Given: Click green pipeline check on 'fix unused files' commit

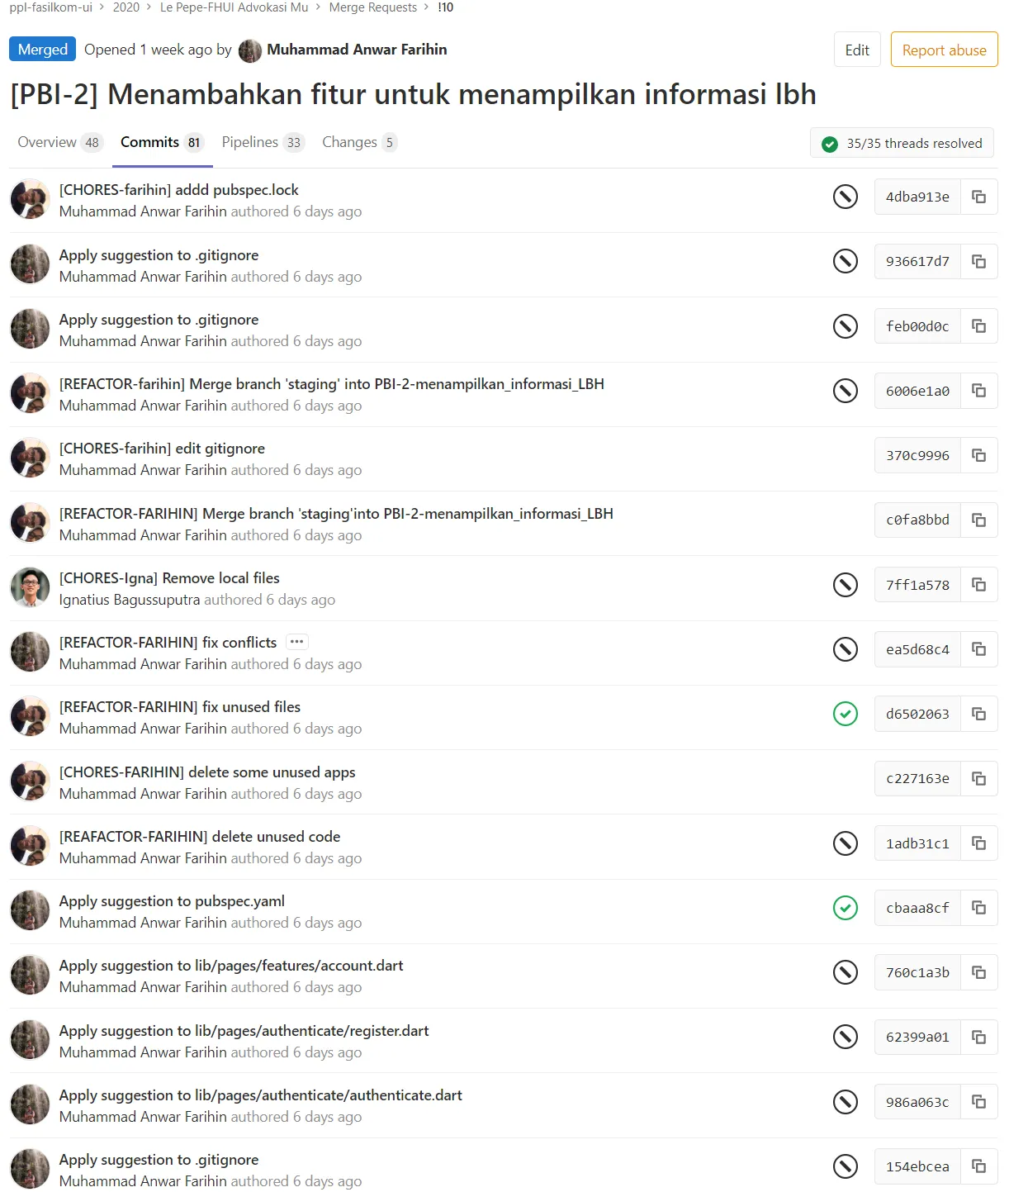Looking at the screenshot, I should coord(845,714).
